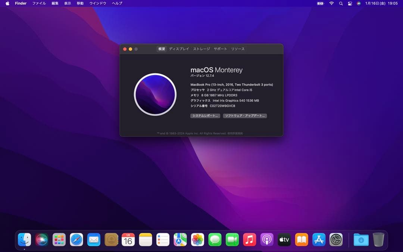Launch Mail from the Dock
Screen dimensions: 403x252
93,240
